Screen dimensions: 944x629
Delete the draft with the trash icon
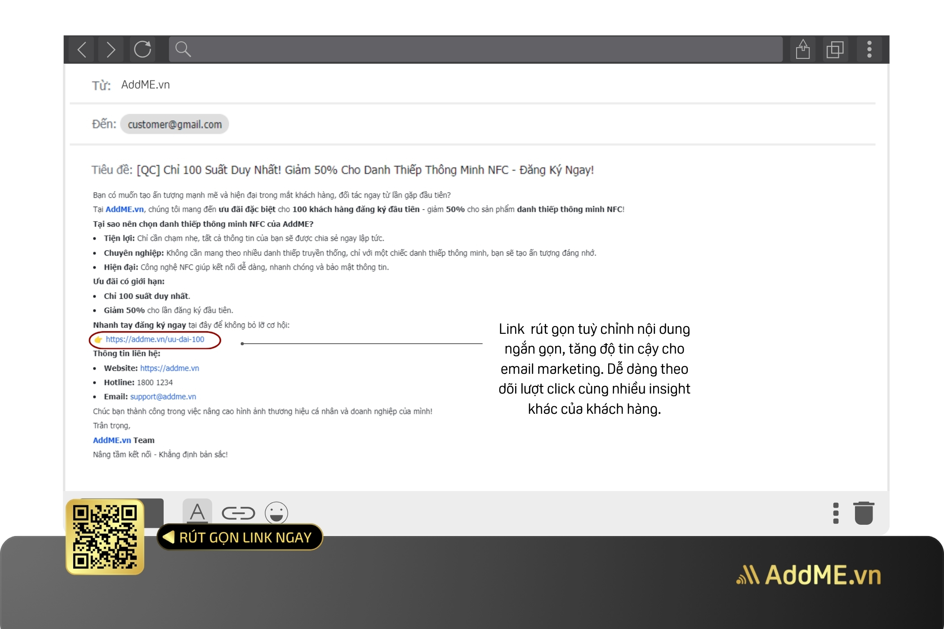point(864,513)
